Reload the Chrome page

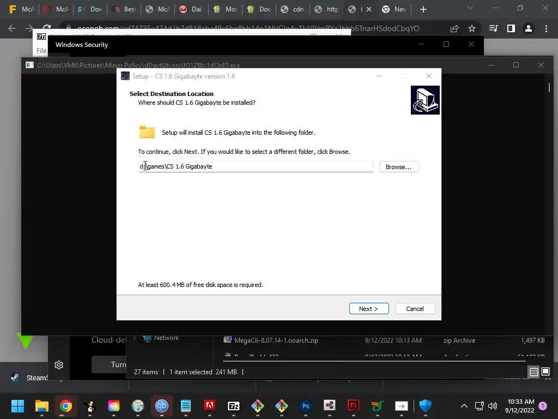(47, 28)
